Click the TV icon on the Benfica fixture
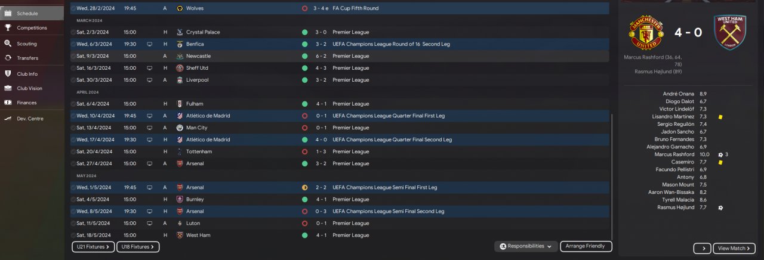This screenshot has height=260, width=764. pos(149,44)
